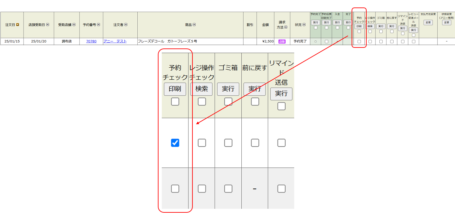This screenshot has height=214, width=455.
Task: Tick order row checkbox under 予約伝票印刷完了
Action: pyautogui.click(x=326, y=42)
